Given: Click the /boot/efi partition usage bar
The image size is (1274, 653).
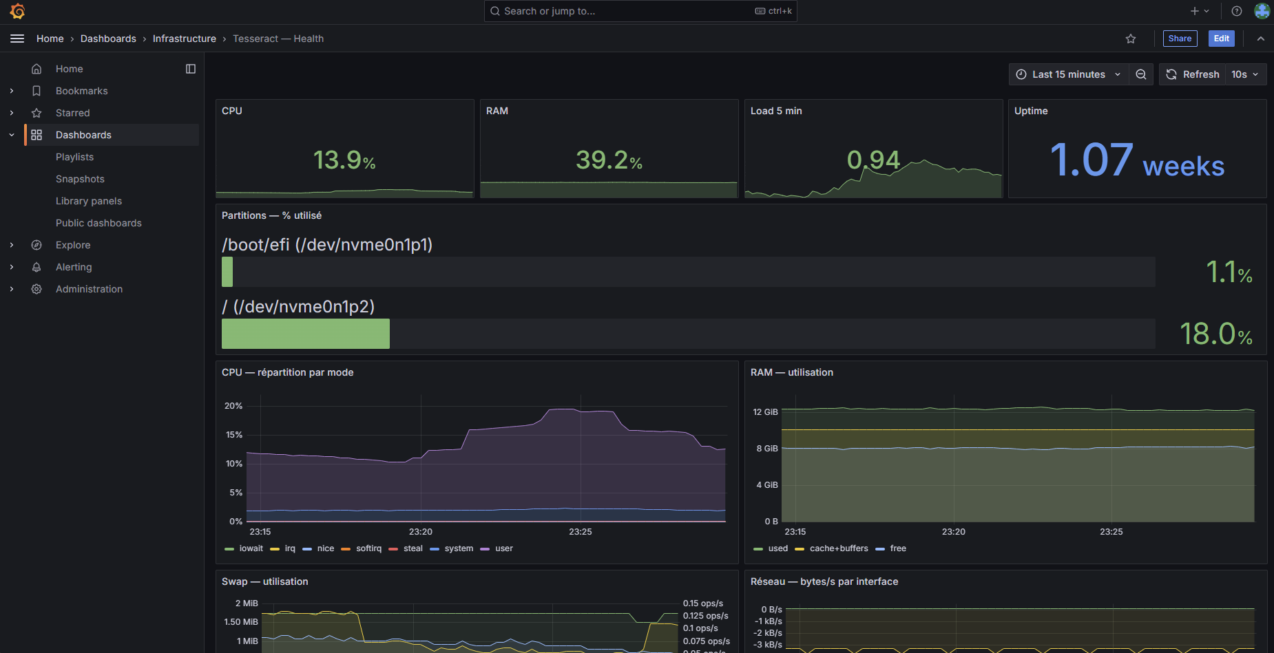Looking at the screenshot, I should (x=689, y=272).
